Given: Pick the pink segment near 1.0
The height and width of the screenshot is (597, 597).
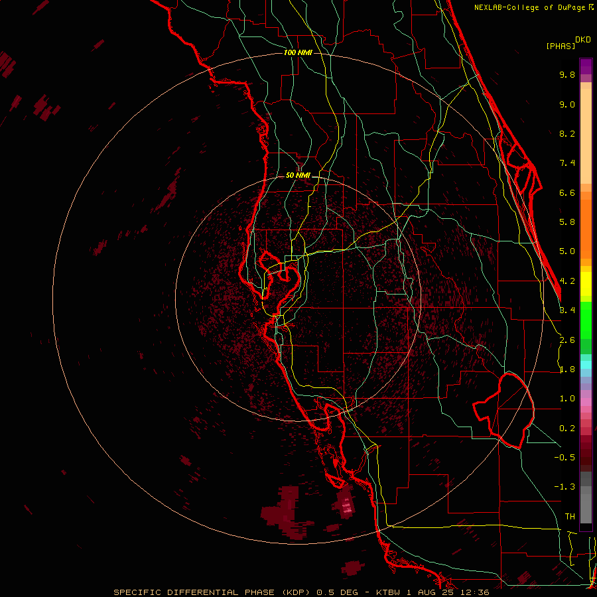Looking at the screenshot, I should tap(586, 402).
